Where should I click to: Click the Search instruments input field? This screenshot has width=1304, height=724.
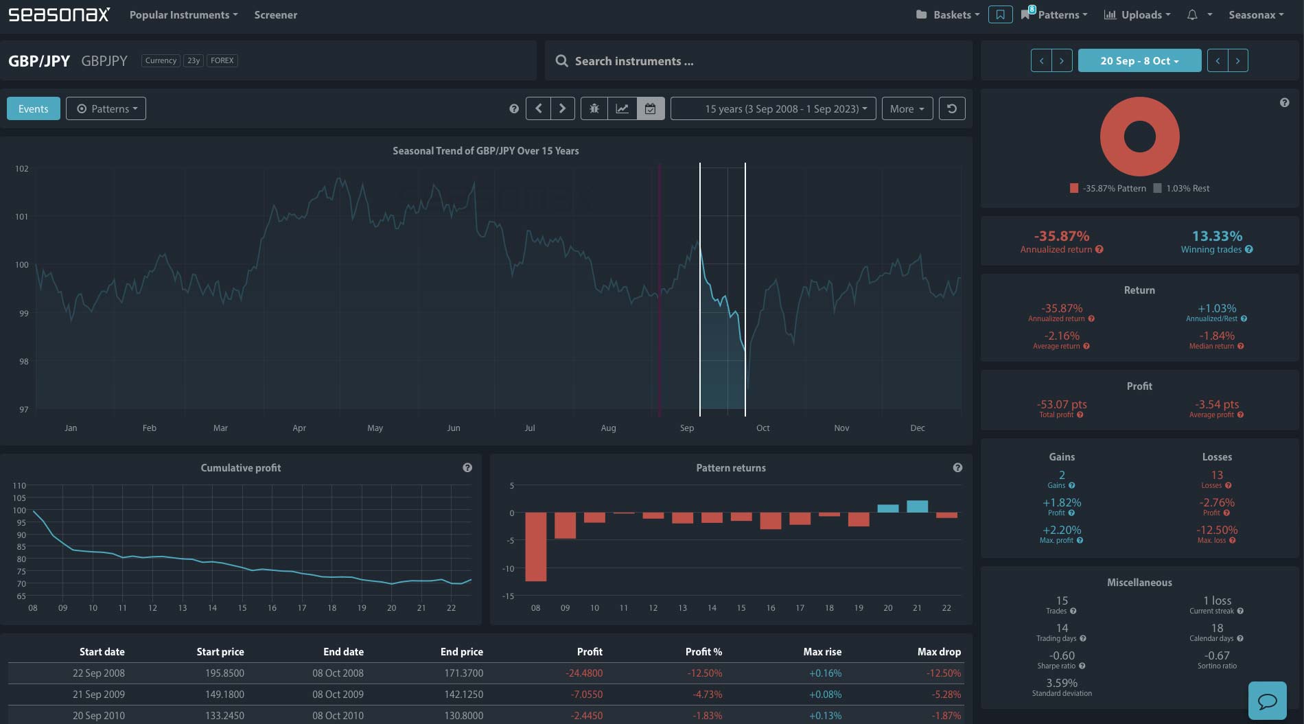[x=758, y=61]
